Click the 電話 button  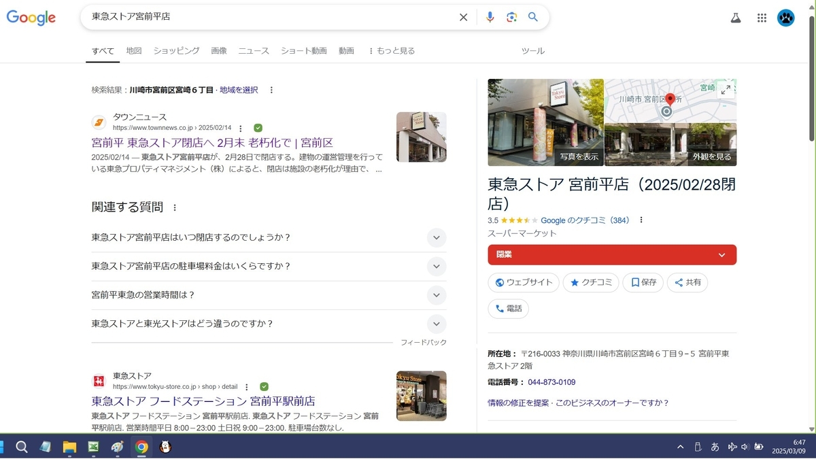508,309
